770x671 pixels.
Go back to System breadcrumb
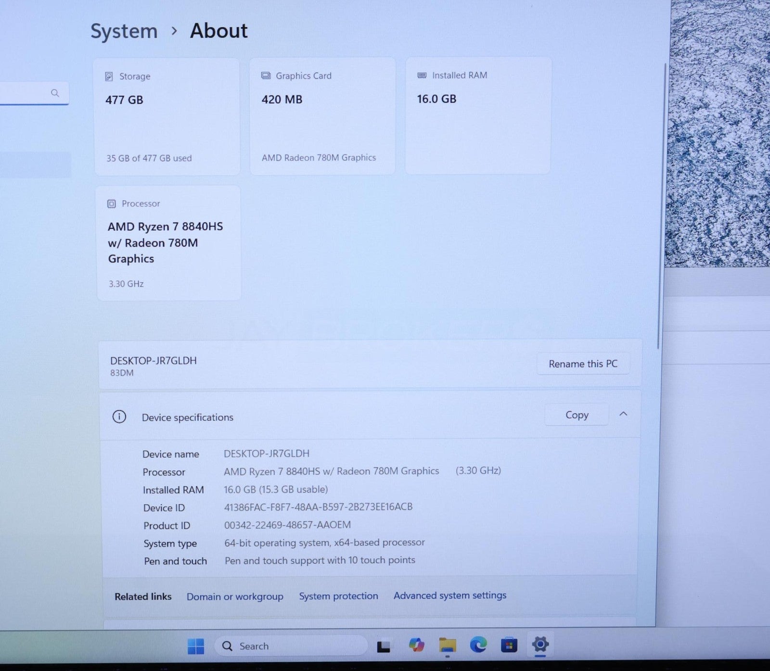[124, 31]
